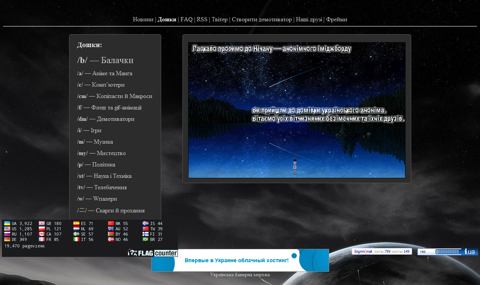Click the Brazil flag icon in the counter
Screen dimensions: 480x285
point(145,239)
